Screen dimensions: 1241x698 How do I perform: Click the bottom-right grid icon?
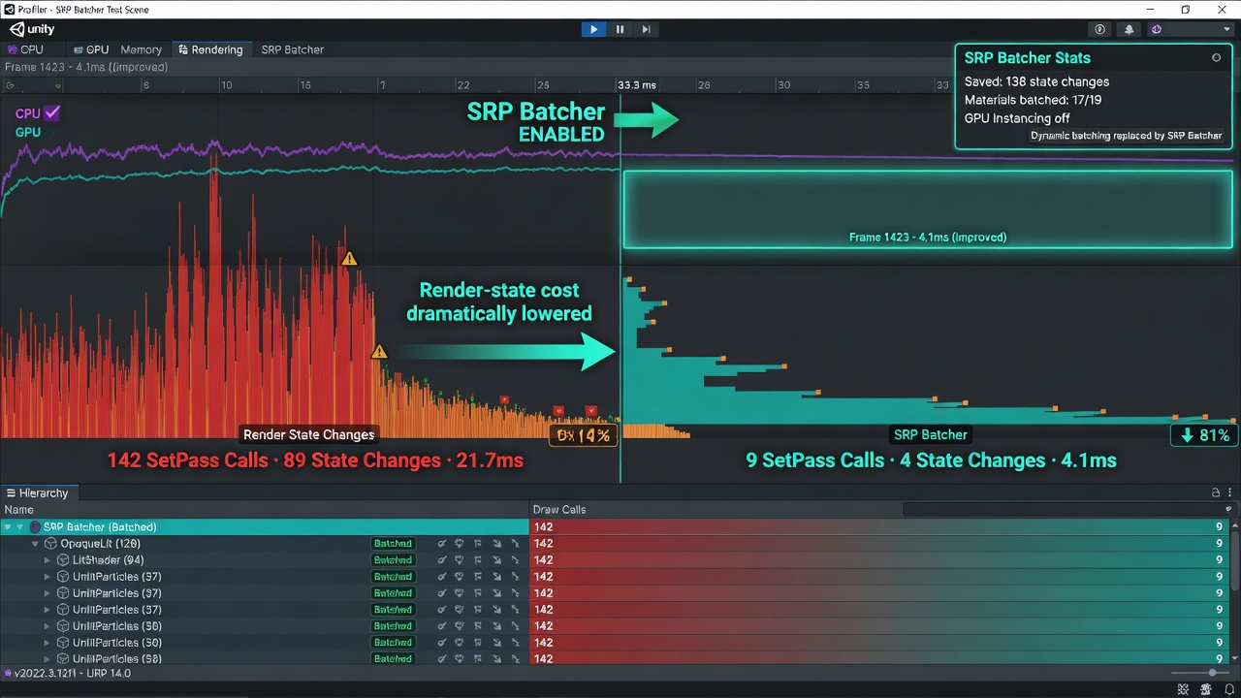click(1184, 689)
